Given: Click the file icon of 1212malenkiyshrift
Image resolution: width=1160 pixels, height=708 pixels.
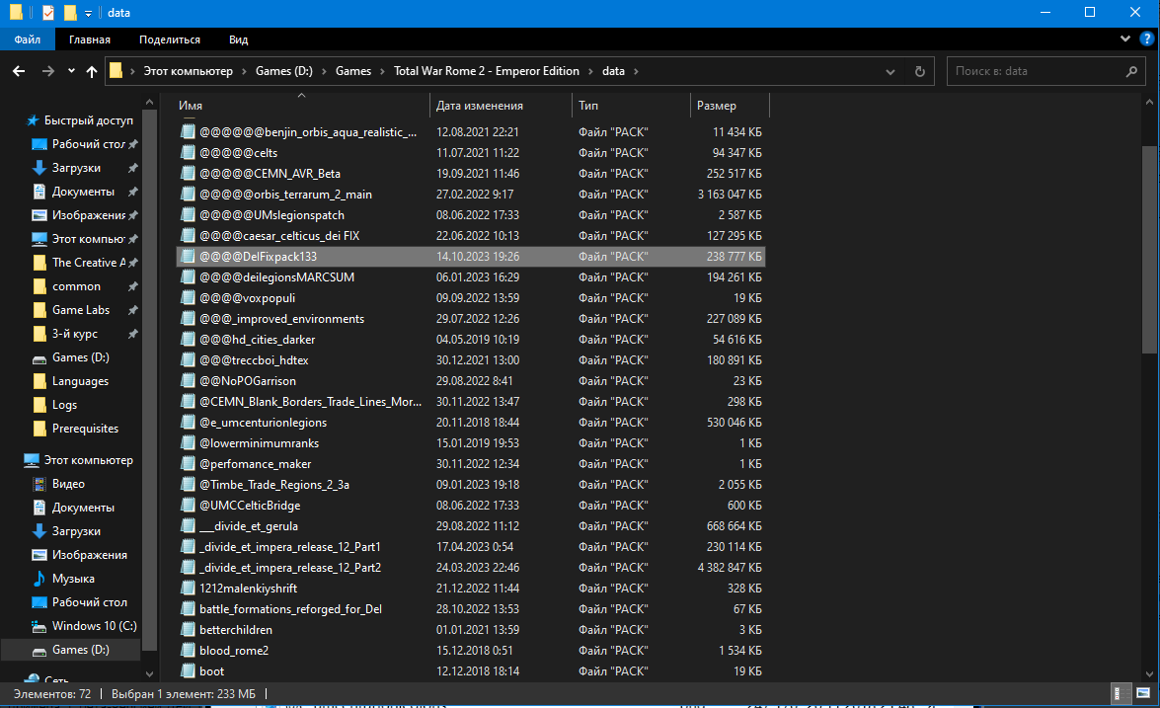Looking at the screenshot, I should click(x=188, y=588).
